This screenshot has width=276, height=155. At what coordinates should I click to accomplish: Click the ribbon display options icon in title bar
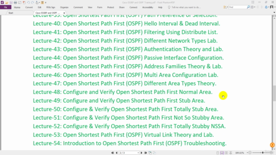point(253,2)
